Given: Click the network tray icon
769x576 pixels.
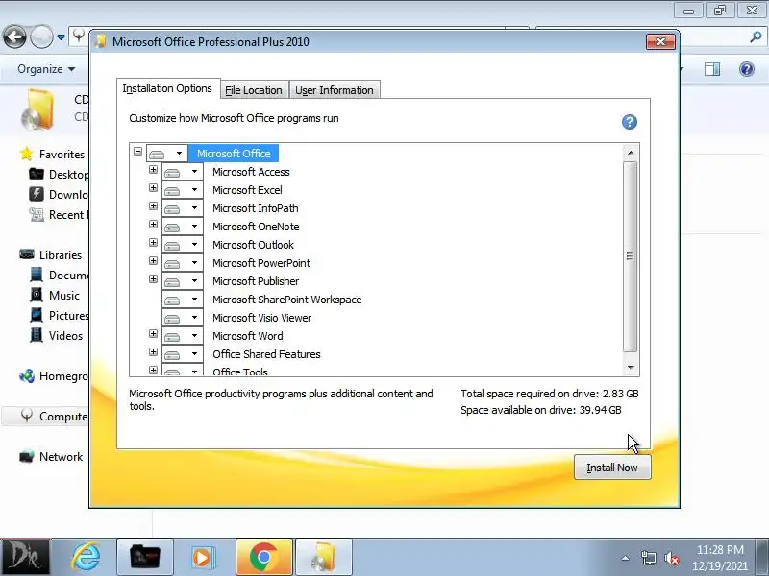Looking at the screenshot, I should coord(648,558).
